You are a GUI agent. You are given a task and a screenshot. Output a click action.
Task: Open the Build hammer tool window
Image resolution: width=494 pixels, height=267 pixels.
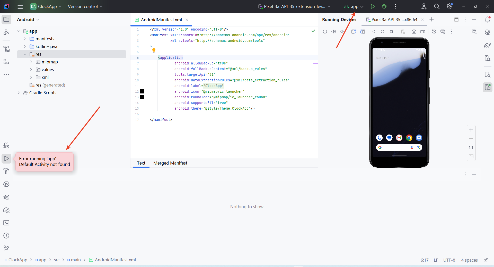(x=6, y=171)
